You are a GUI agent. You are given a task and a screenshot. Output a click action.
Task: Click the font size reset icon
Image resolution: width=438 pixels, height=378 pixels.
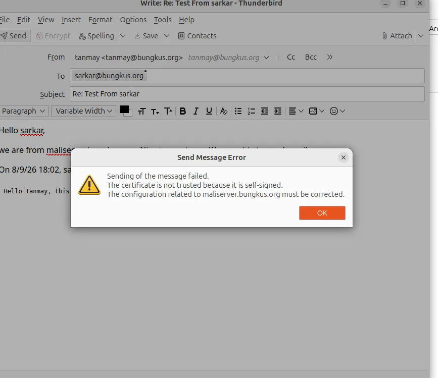[141, 112]
